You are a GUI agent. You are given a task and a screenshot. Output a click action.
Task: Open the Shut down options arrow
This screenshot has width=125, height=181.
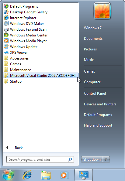(x=106, y=159)
